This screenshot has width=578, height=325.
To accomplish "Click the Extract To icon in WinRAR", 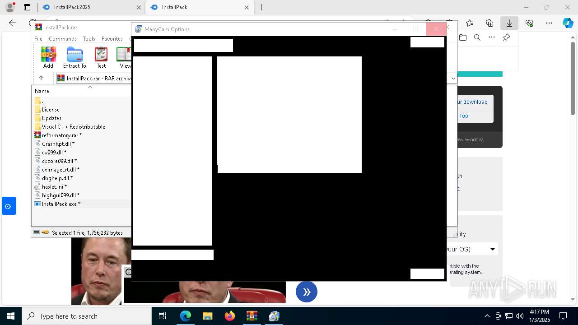I will pos(75,57).
